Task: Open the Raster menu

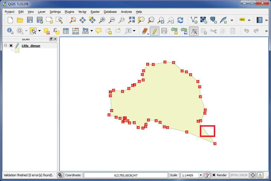Action: 95,12
